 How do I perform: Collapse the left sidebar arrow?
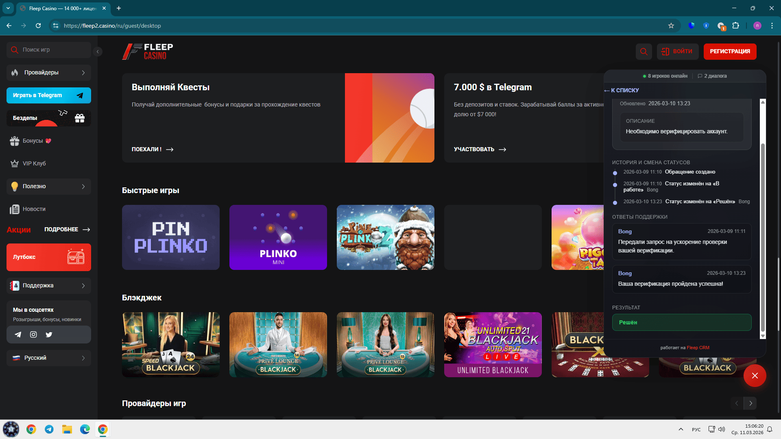click(x=98, y=52)
